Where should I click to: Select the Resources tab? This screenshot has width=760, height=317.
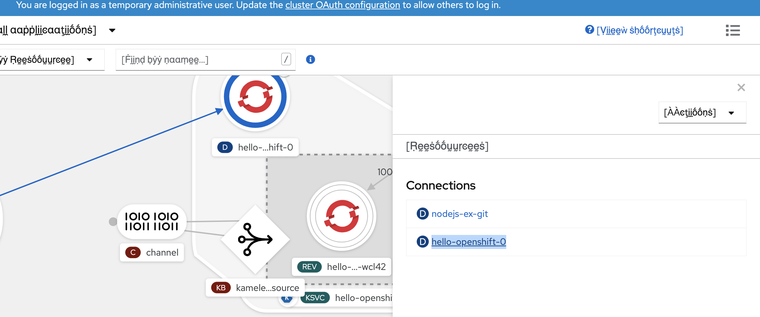point(447,146)
